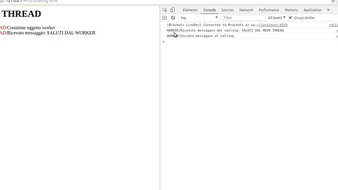Show the console sidebar icon

164,17
